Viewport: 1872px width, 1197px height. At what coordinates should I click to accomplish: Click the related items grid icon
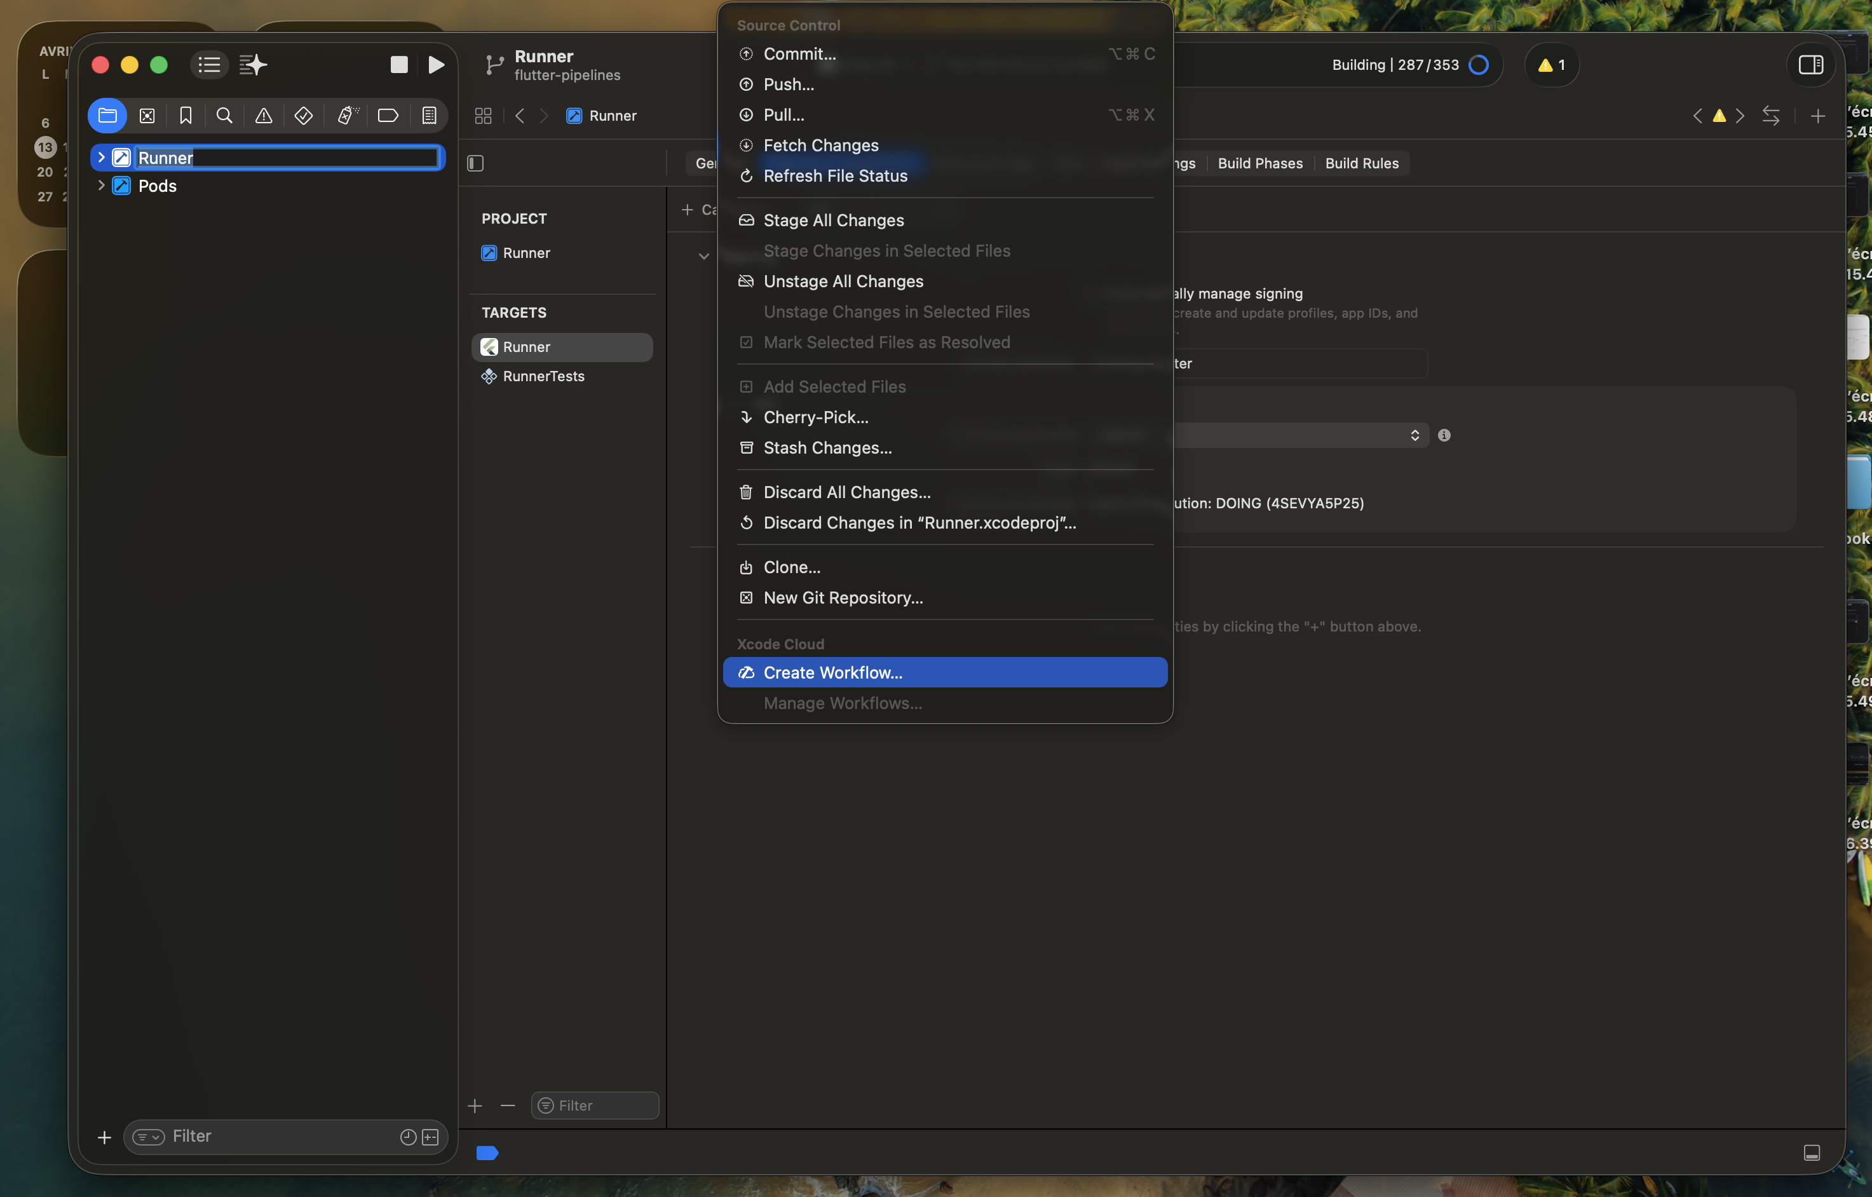point(484,116)
